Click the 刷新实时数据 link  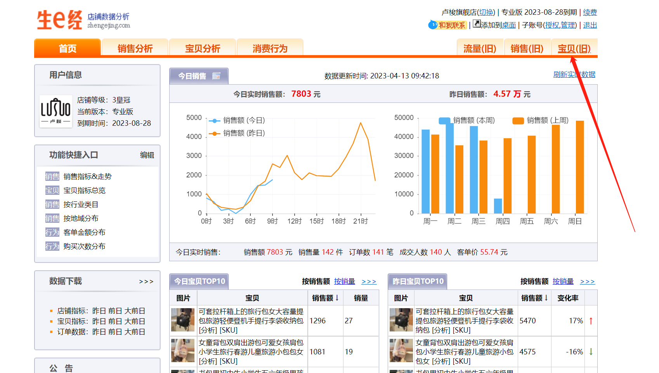pyautogui.click(x=574, y=75)
